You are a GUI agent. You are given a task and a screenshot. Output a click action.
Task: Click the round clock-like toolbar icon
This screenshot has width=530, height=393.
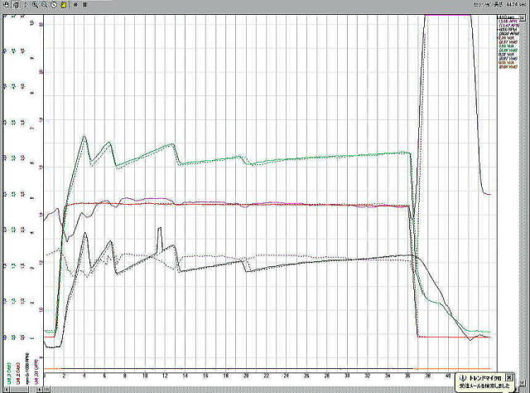[54, 5]
